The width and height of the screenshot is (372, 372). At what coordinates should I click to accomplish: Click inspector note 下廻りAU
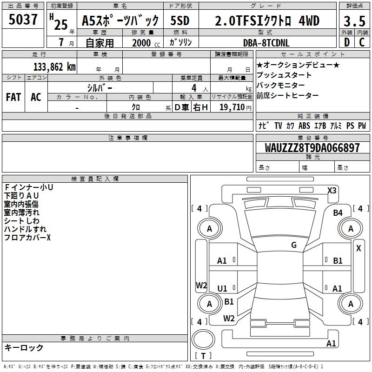pyautogui.click(x=21, y=195)
